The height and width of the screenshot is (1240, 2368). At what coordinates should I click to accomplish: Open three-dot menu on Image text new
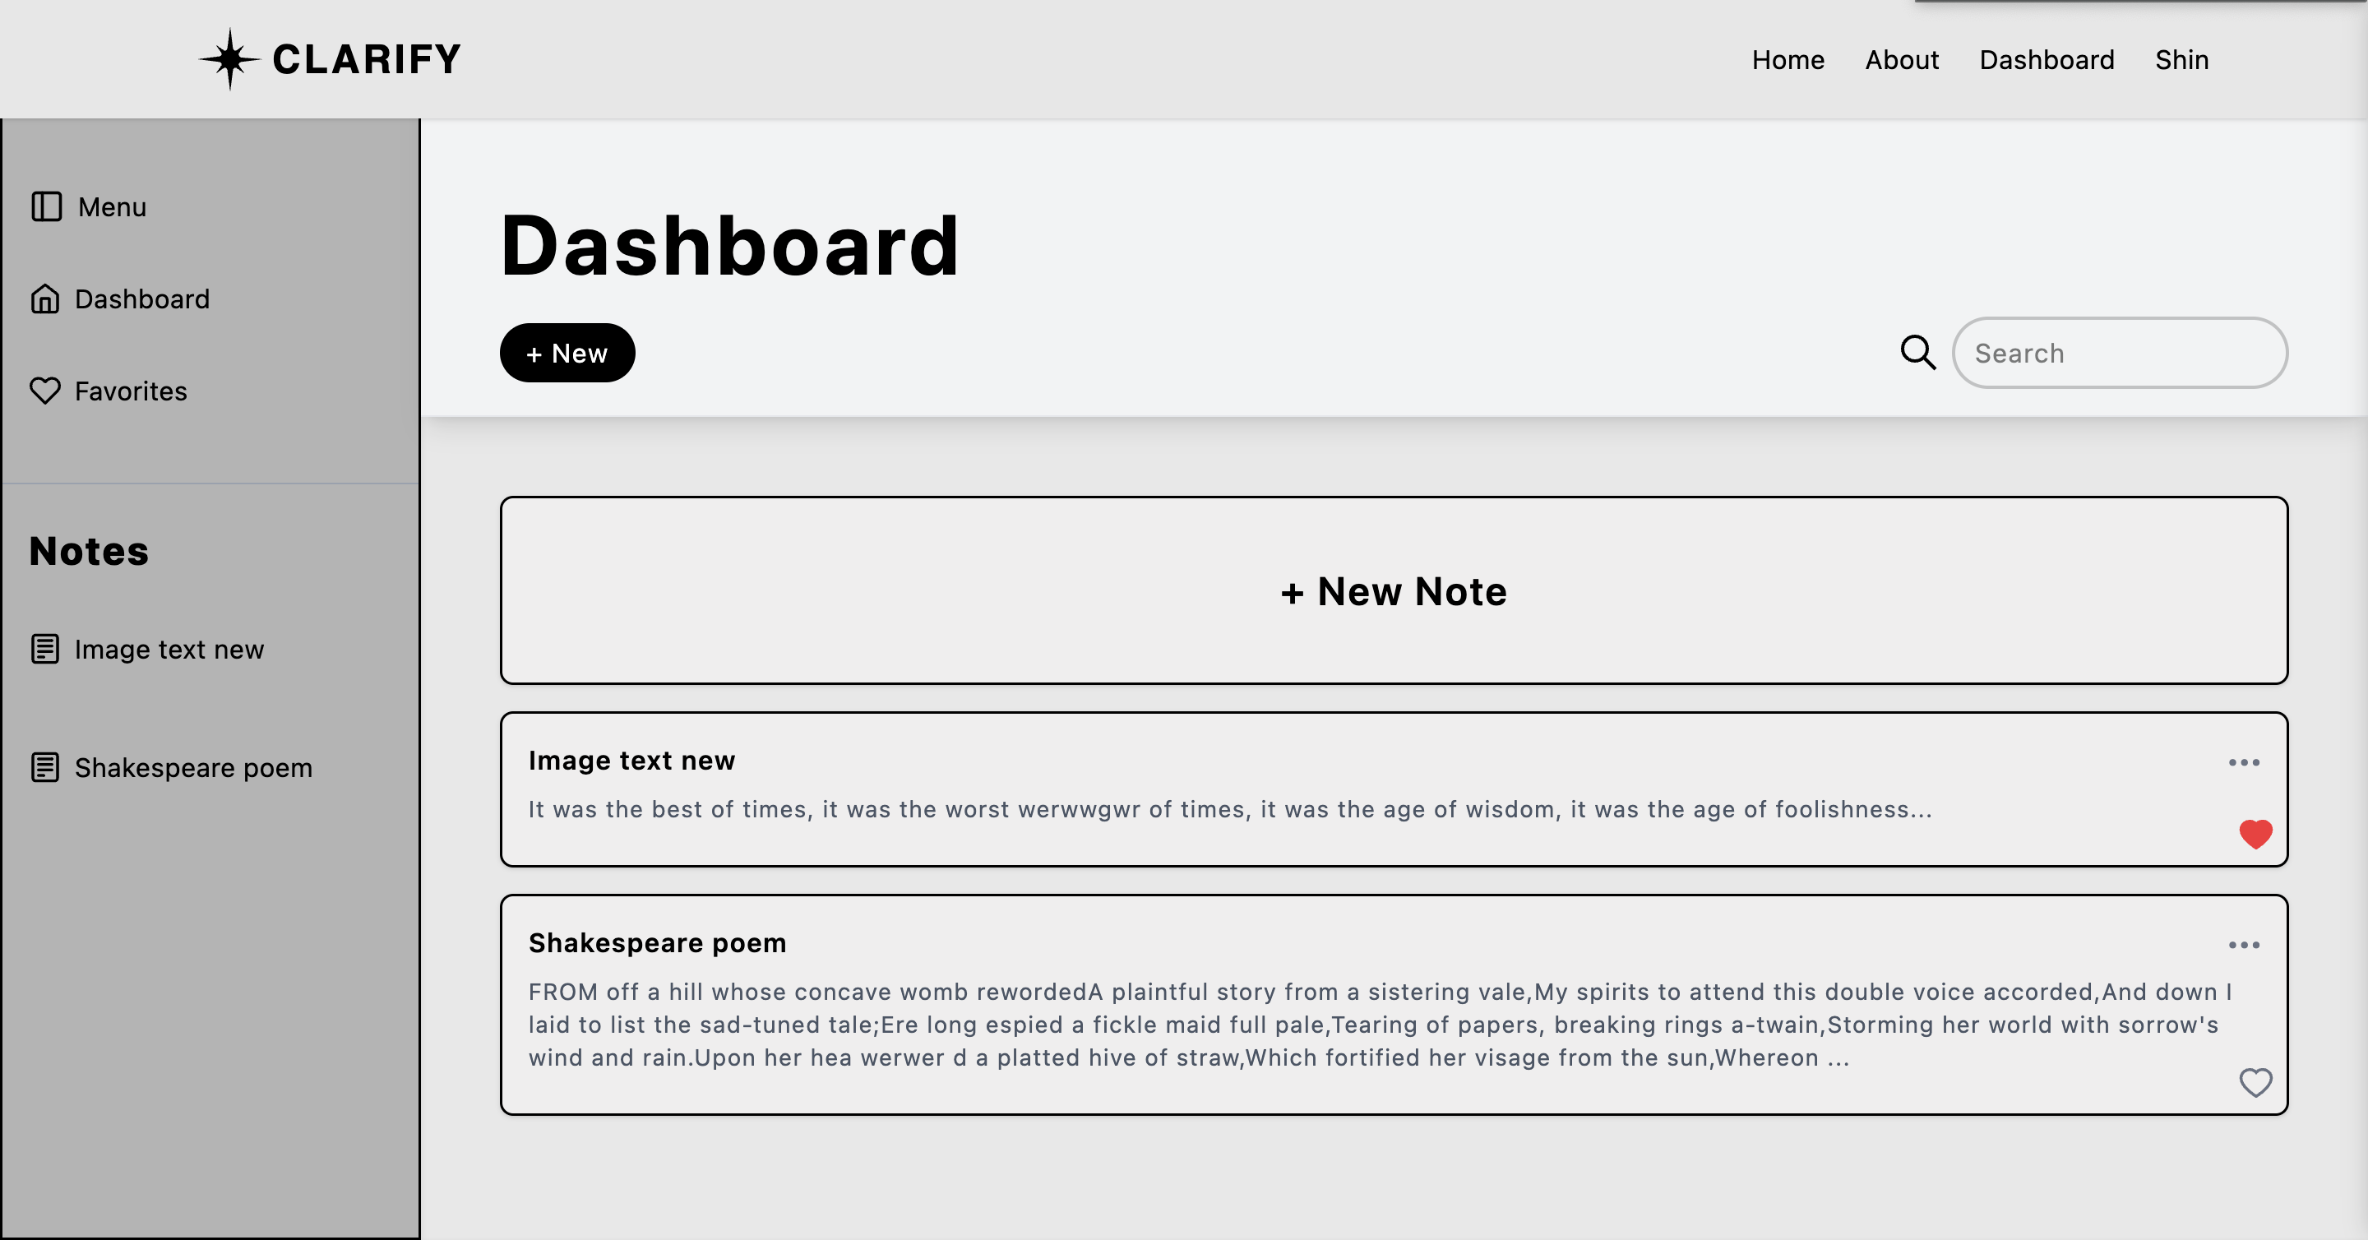point(2243,762)
